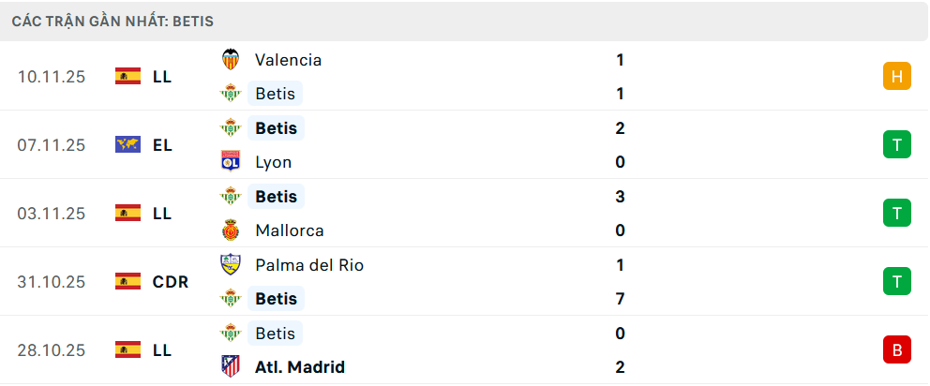
Task: Click the Atl. Madrid crest icon
Action: (230, 367)
